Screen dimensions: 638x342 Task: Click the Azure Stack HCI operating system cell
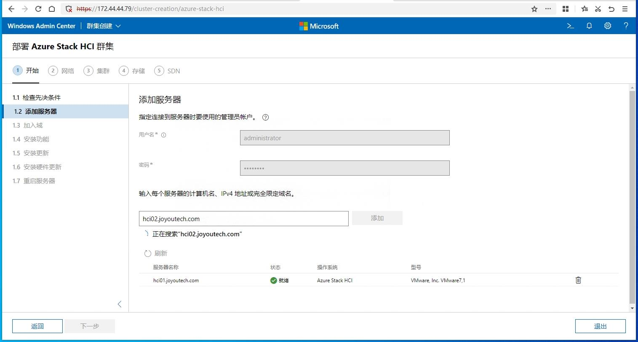tap(335, 281)
